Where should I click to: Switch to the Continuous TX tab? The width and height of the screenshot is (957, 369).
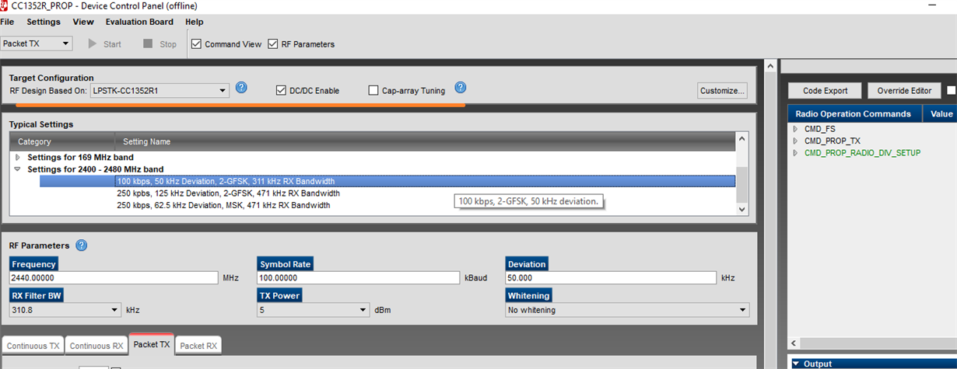coord(33,346)
